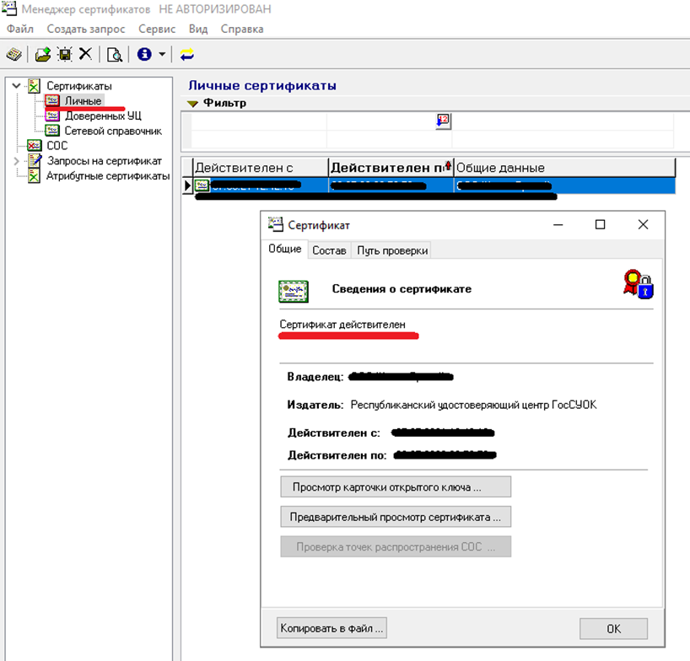This screenshot has height=661, width=690.
Task: Click the keyboard-like first toolbar icon
Action: point(13,54)
